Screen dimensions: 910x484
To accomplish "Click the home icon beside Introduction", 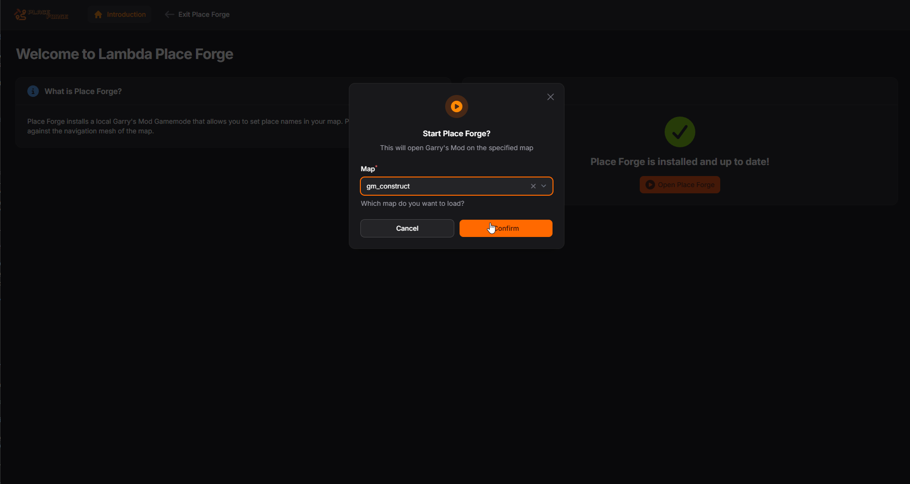I will pyautogui.click(x=98, y=14).
